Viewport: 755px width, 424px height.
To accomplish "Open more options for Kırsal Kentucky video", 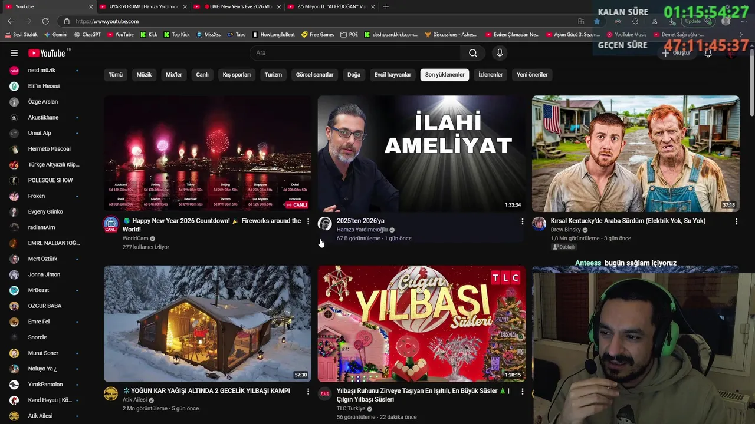I will point(736,221).
